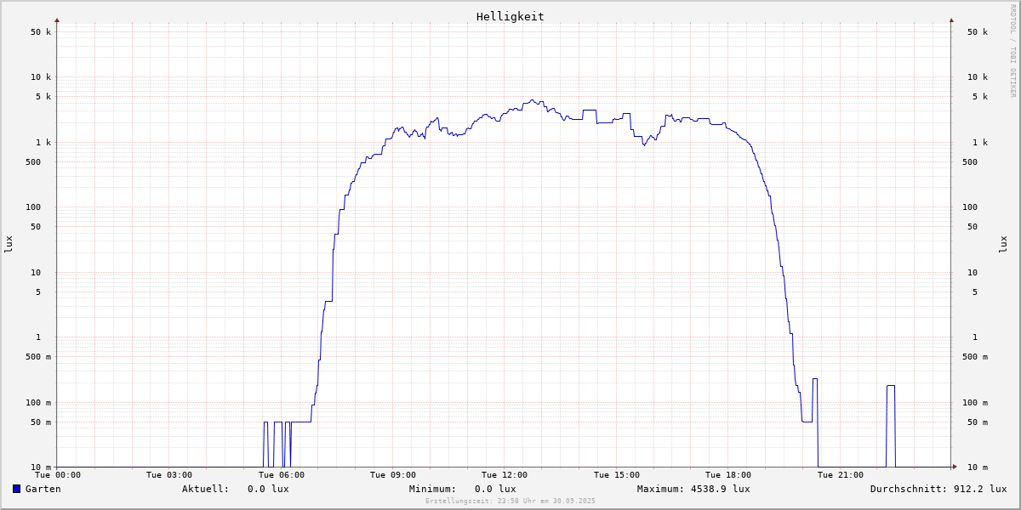Select the Minimum 0.0 lux value
1021x510 pixels.
pos(495,489)
